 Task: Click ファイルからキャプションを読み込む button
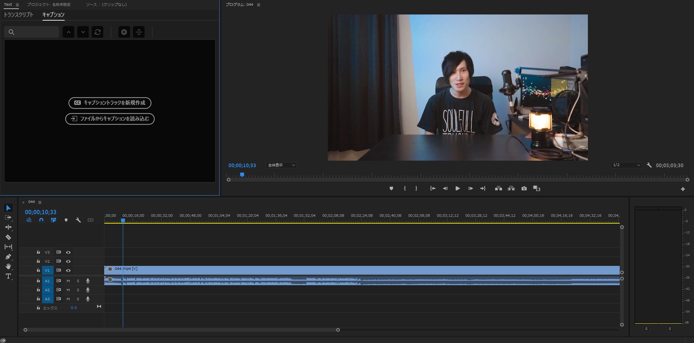[x=110, y=119]
